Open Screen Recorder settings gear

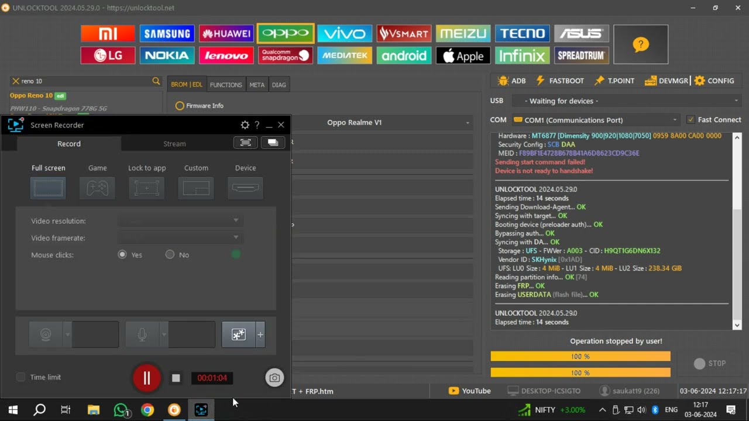(x=245, y=125)
